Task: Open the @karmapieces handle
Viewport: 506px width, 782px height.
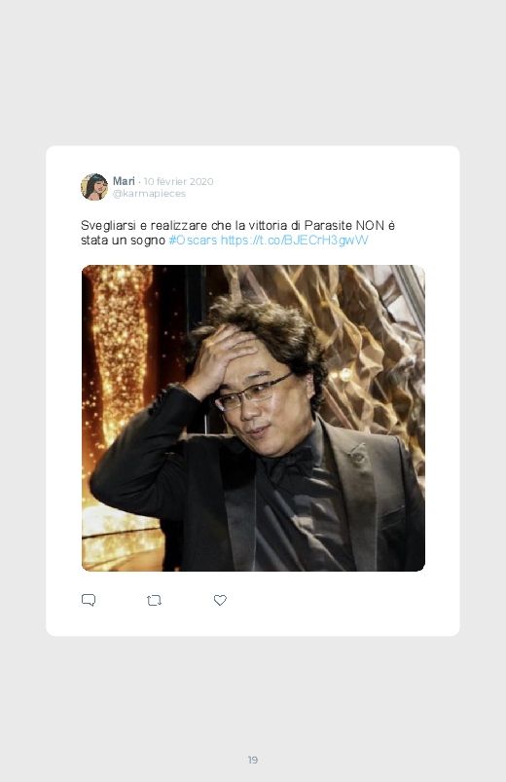Action: click(149, 194)
